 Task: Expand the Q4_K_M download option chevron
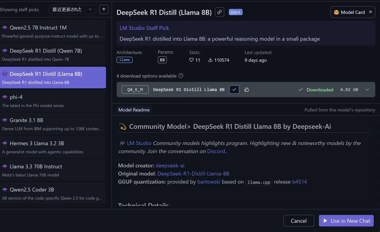pyautogui.click(x=367, y=90)
